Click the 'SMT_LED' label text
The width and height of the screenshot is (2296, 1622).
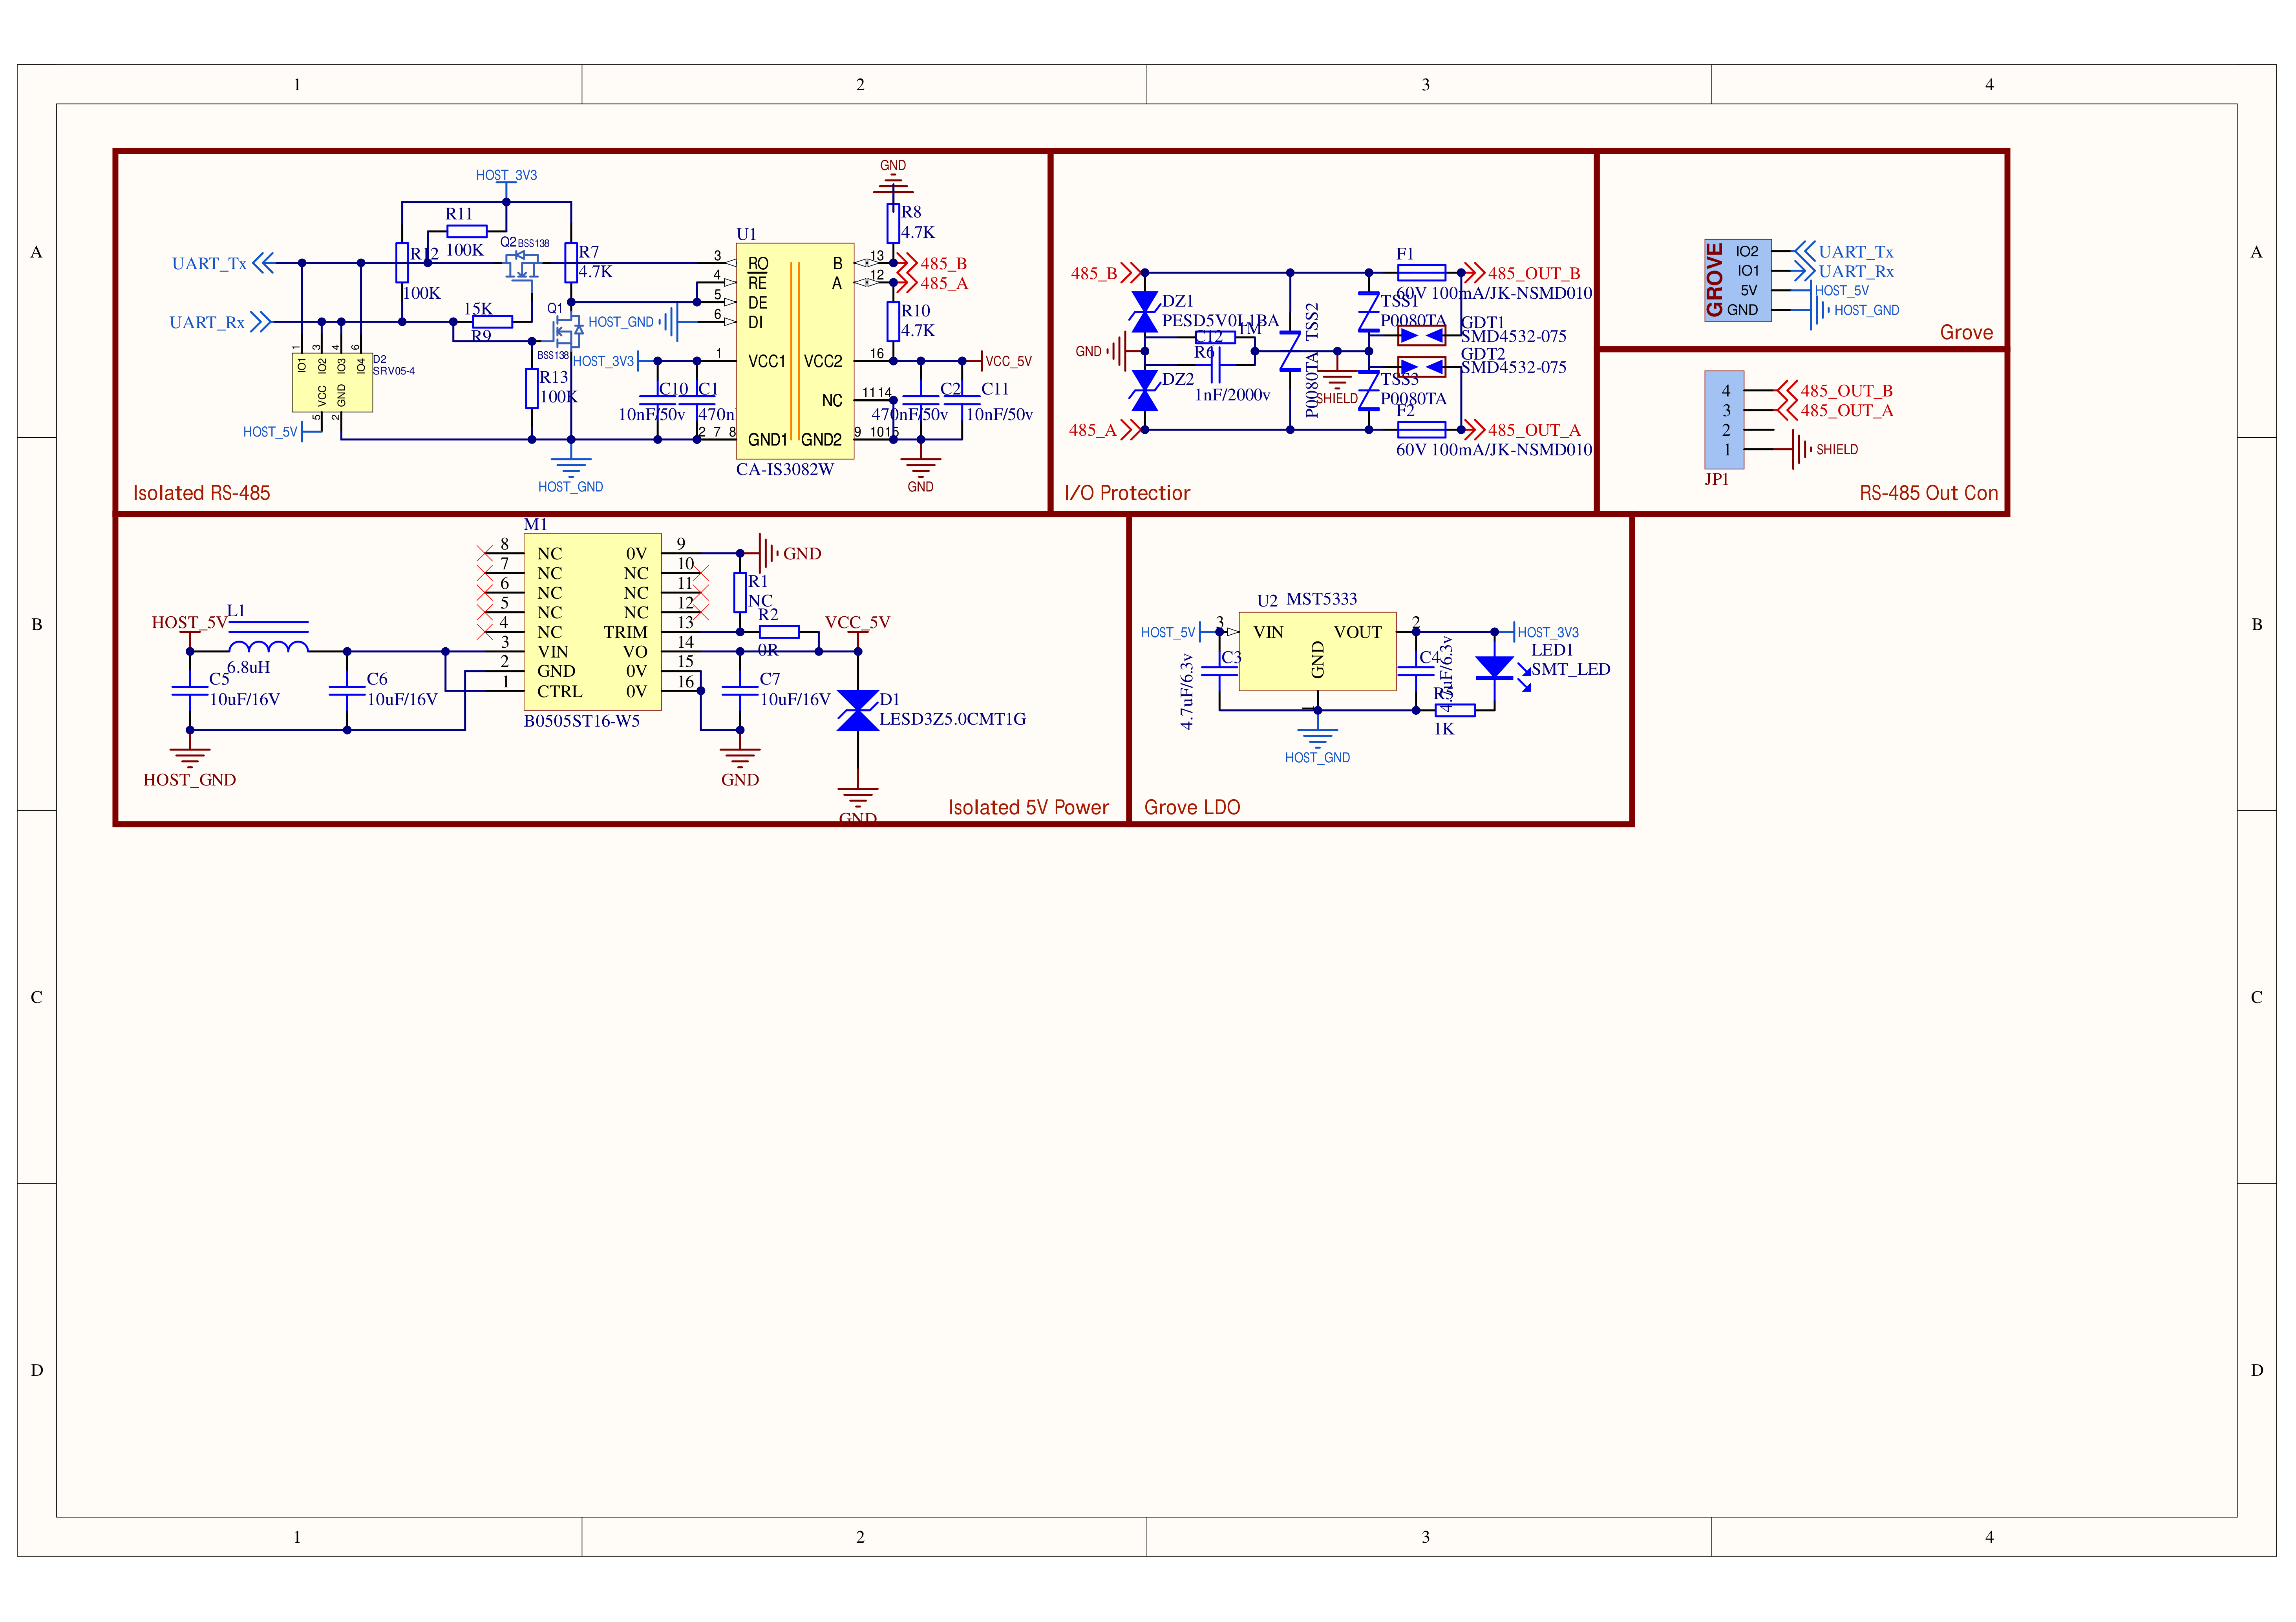(1570, 669)
